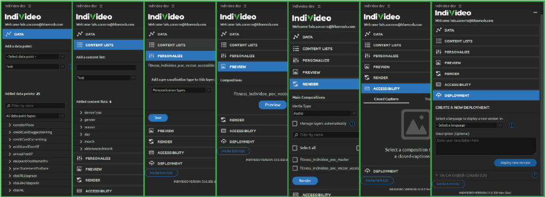Click CONTENT LISTS list icon in DEPLOYMENT-active panel
Viewport: 545px width, 197px height.
pyautogui.click(x=439, y=41)
